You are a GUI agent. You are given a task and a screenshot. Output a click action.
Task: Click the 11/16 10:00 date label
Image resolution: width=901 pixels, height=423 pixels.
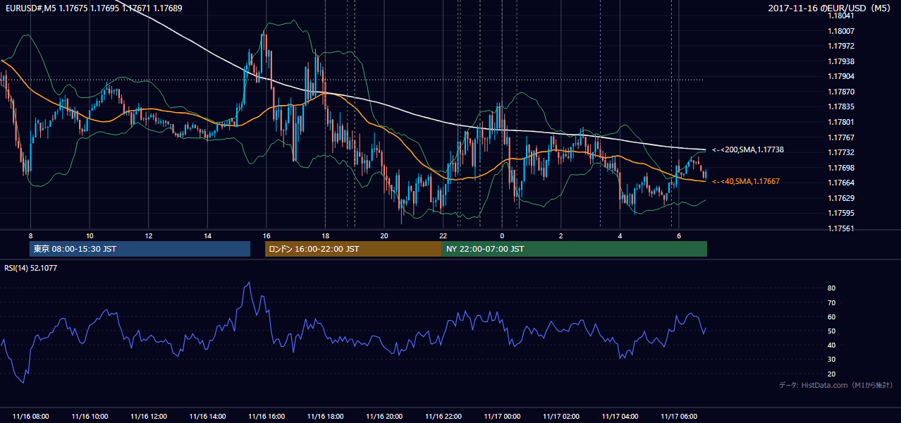coord(90,416)
